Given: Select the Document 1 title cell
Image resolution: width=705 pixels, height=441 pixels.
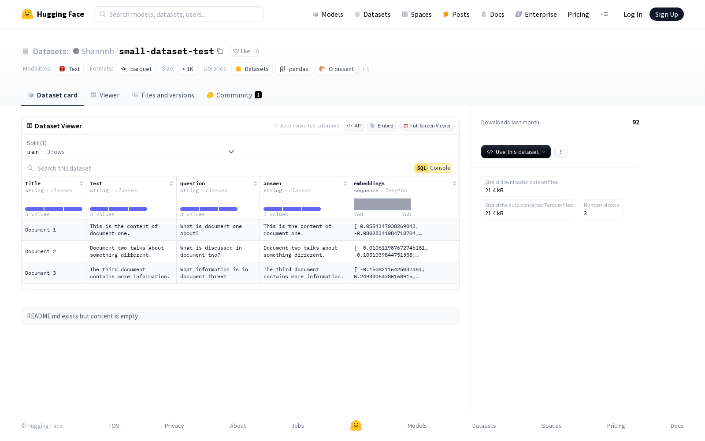Looking at the screenshot, I should [x=54, y=230].
